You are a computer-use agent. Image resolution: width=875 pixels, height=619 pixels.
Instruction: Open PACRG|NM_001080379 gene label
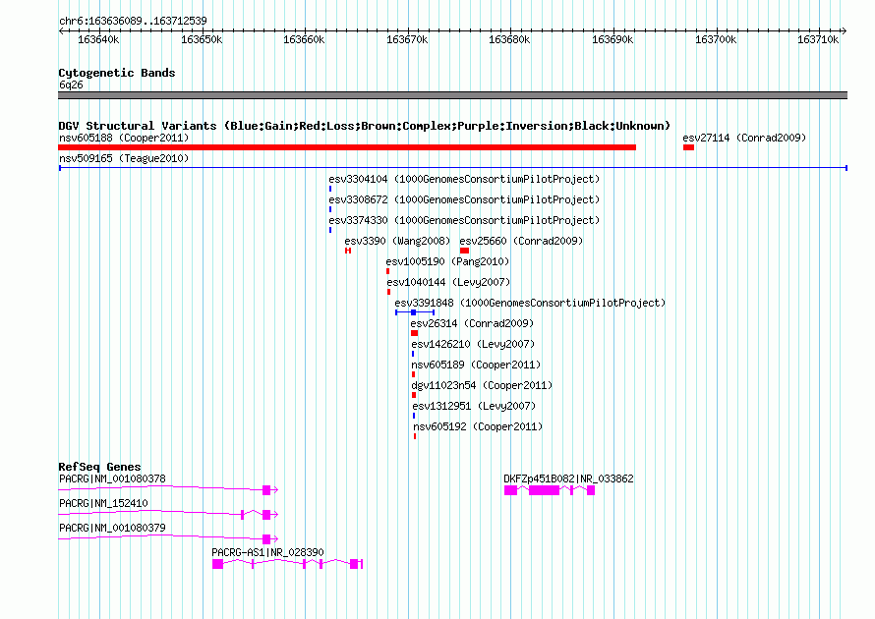pyautogui.click(x=112, y=528)
